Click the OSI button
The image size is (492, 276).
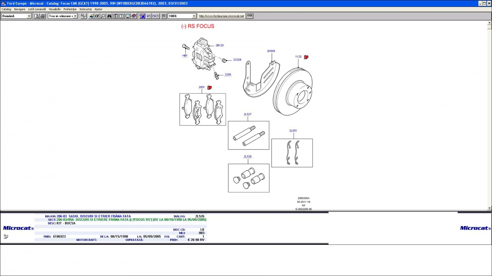250,16
